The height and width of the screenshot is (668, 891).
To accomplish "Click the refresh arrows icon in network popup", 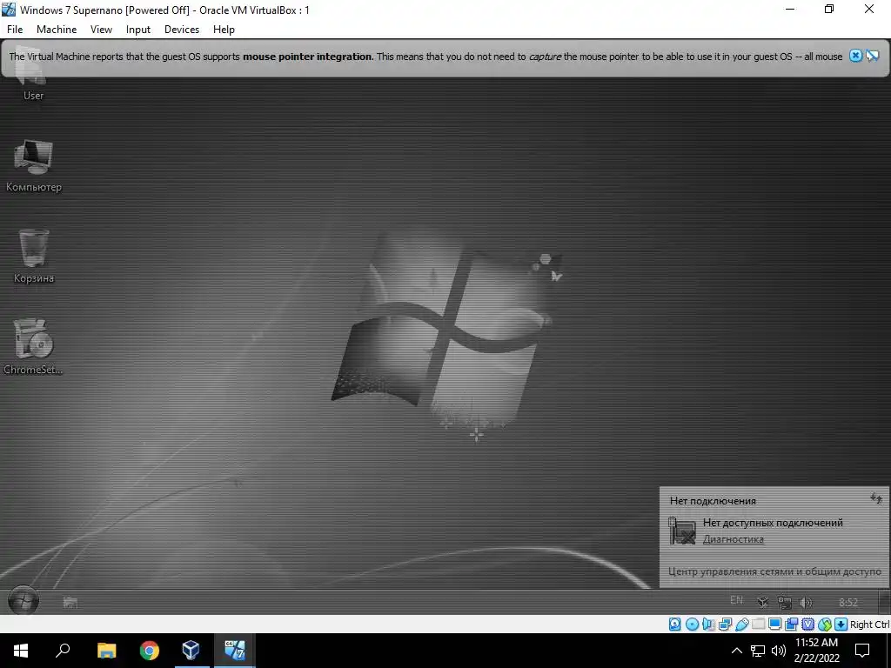I will tap(875, 498).
